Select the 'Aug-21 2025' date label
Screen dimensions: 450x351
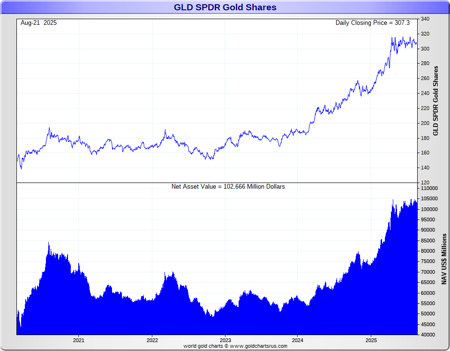[x=39, y=23]
